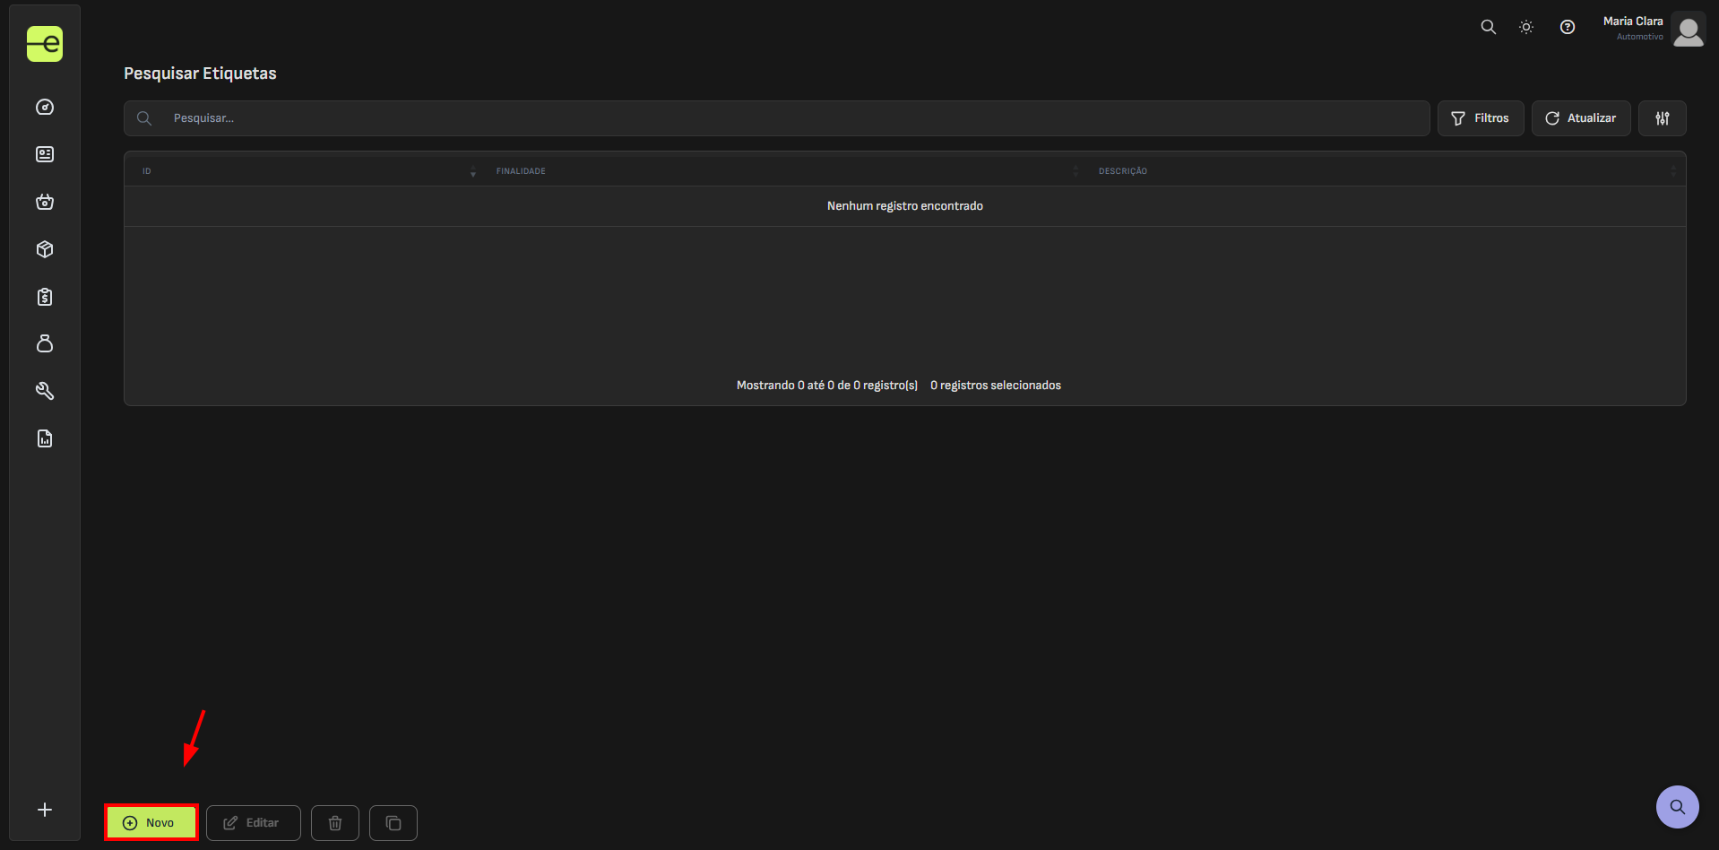Click the plus icon in sidebar
1719x850 pixels.
(45, 810)
